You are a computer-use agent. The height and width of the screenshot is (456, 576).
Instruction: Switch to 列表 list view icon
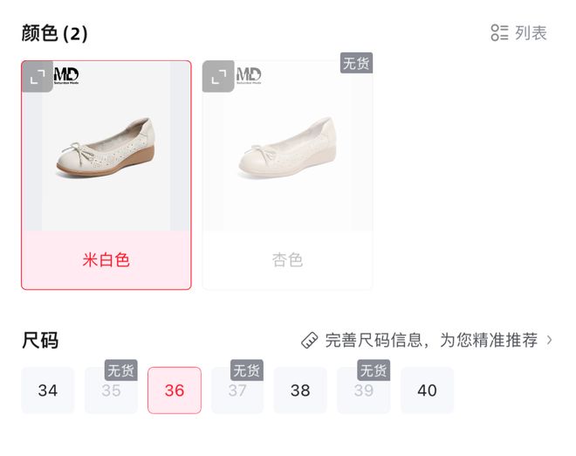499,32
